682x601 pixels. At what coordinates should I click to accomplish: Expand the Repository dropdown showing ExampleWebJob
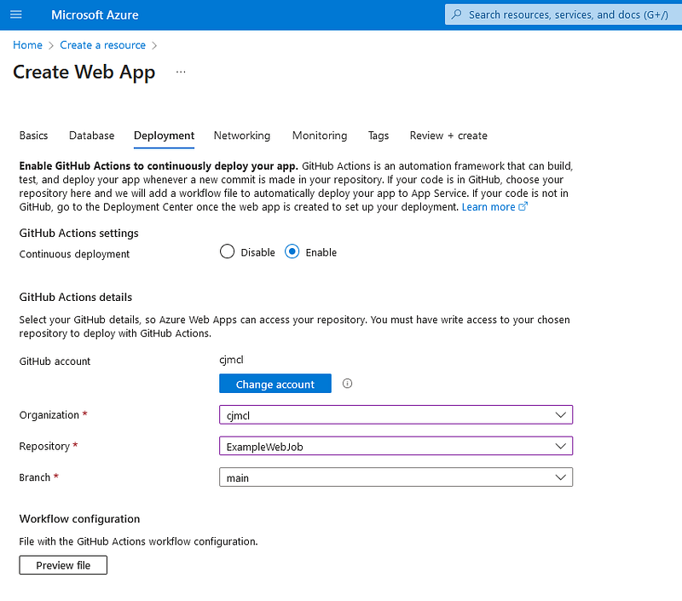396,446
